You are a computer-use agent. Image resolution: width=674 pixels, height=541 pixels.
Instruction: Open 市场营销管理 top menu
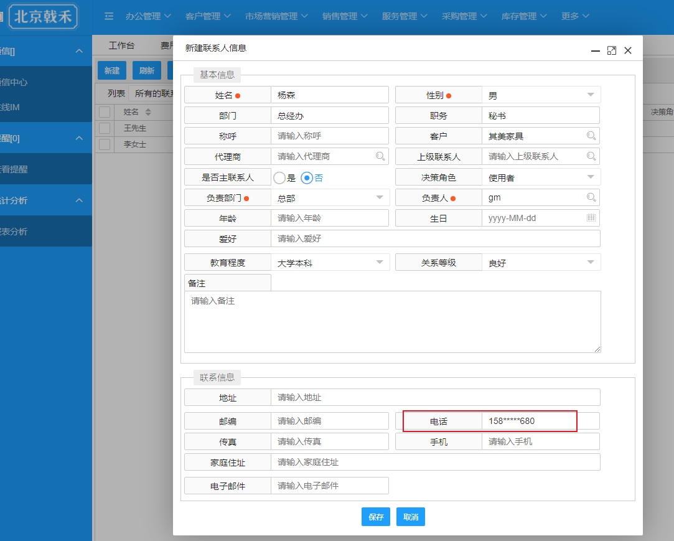coord(276,16)
